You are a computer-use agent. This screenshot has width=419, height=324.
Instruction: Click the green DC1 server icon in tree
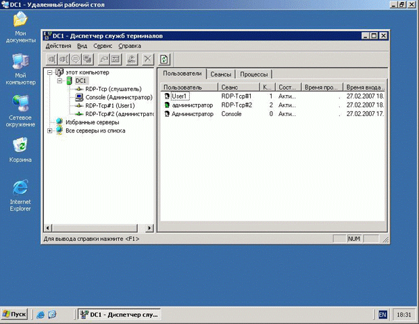point(69,80)
